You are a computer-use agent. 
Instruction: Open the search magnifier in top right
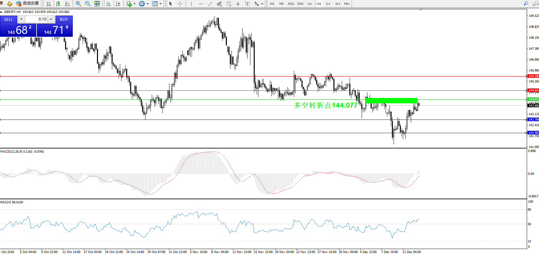coord(526,4)
